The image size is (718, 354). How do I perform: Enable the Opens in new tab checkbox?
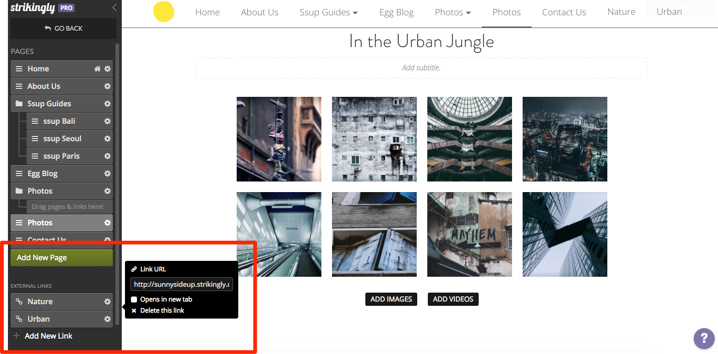(134, 299)
